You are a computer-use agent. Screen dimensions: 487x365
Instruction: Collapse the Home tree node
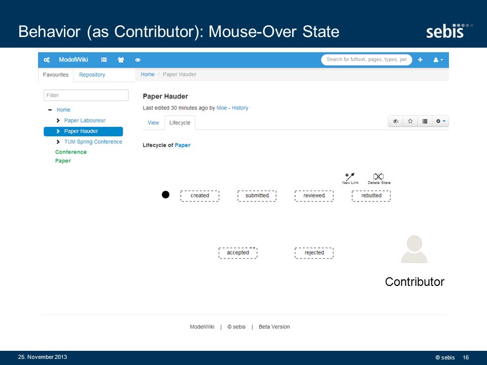(x=50, y=110)
